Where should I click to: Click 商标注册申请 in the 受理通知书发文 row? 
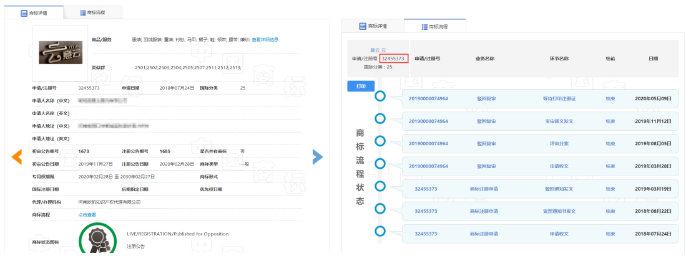click(x=484, y=211)
